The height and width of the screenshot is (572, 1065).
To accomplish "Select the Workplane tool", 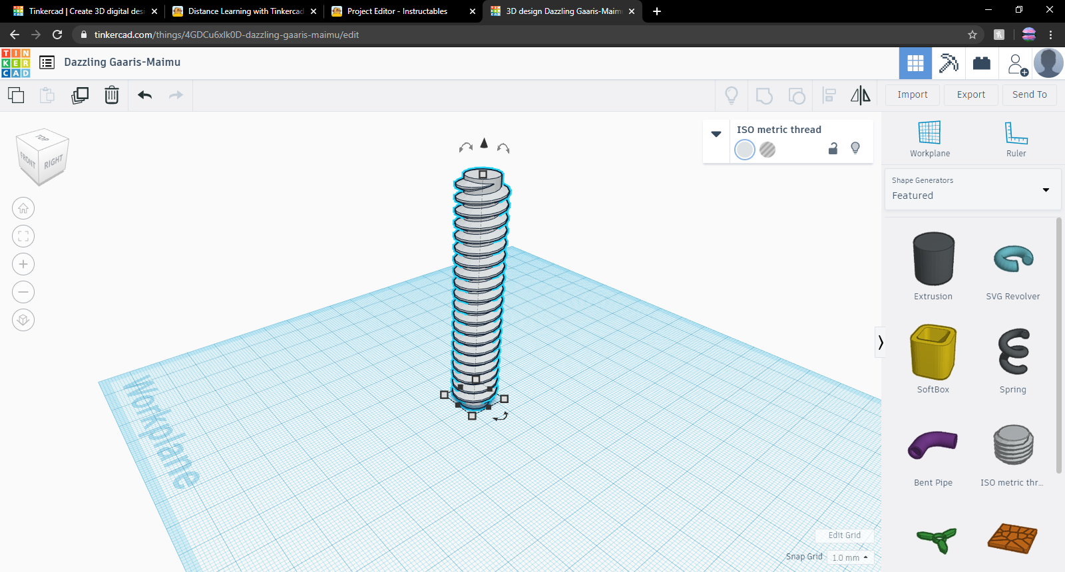I will (930, 139).
